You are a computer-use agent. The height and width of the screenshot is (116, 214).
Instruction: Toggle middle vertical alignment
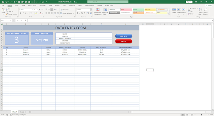tap(49, 9)
